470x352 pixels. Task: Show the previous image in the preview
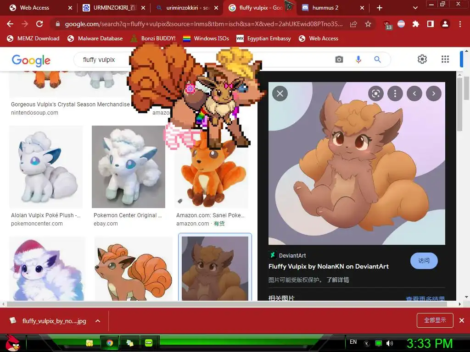(x=414, y=93)
